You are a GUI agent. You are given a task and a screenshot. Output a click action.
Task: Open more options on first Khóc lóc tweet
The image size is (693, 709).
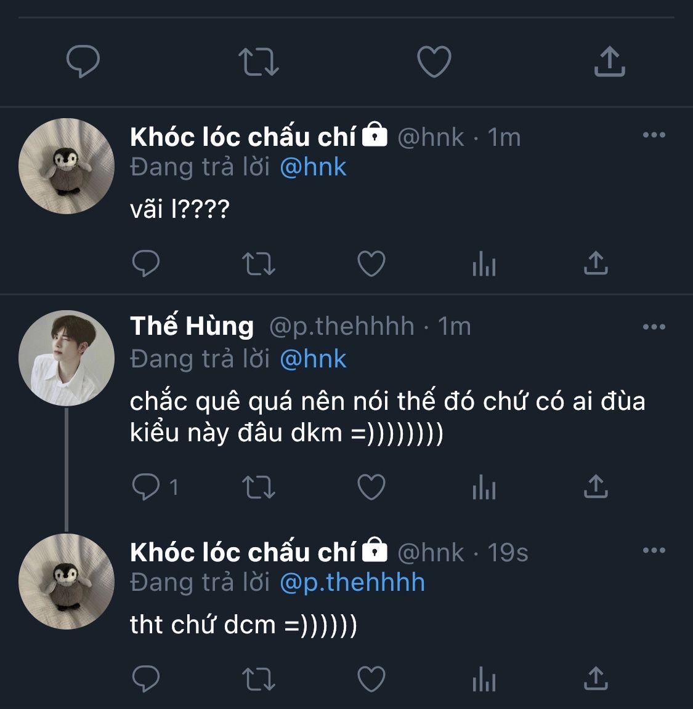click(654, 135)
